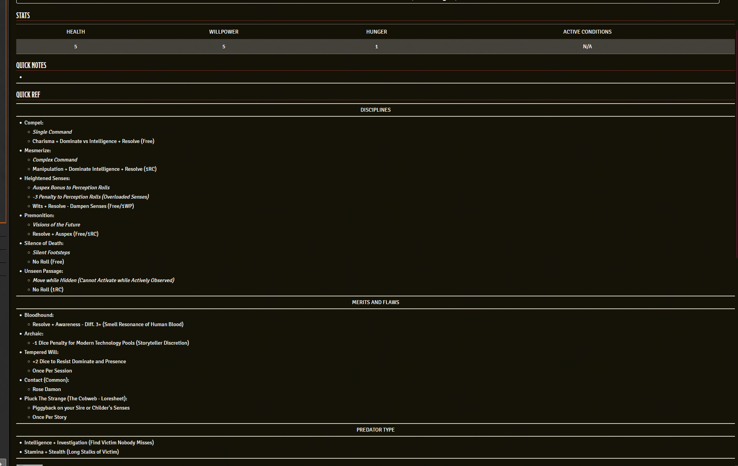Image resolution: width=738 pixels, height=466 pixels.
Task: Select the Heightened Senses entry
Action: pos(47,179)
